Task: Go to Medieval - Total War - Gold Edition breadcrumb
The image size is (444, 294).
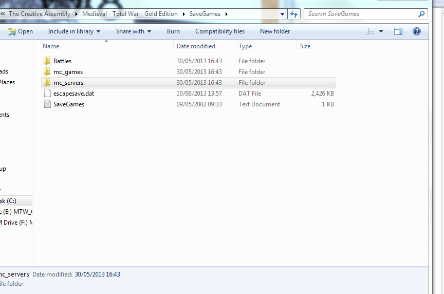Action: pos(130,14)
